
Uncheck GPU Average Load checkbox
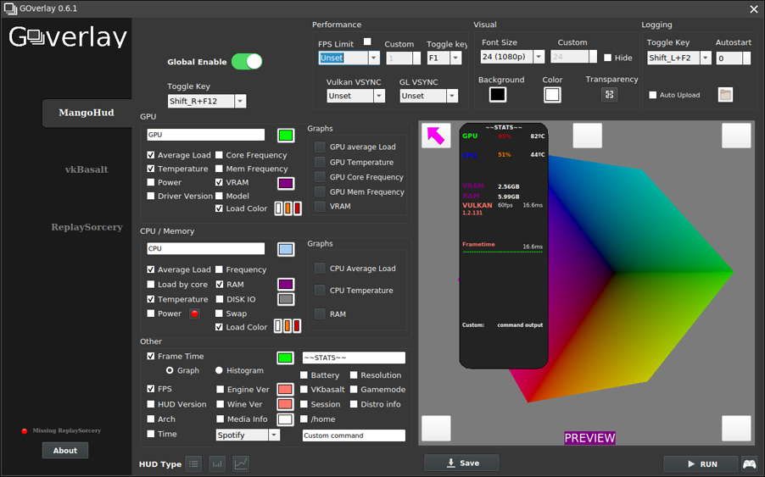point(151,155)
